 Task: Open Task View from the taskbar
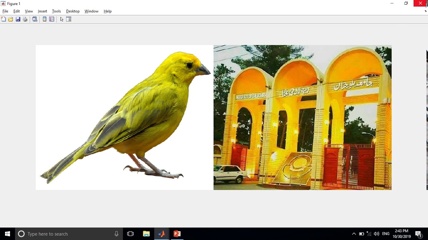click(130, 234)
